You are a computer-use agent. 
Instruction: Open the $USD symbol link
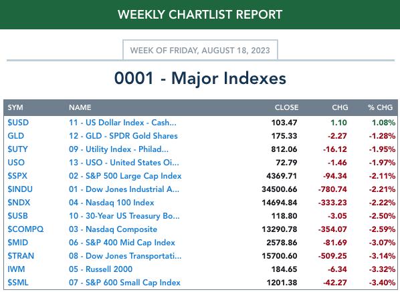pyautogui.click(x=18, y=123)
